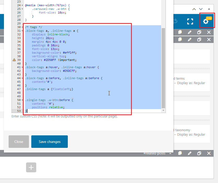Edit the #related-posts row with pencil icon

190,153
